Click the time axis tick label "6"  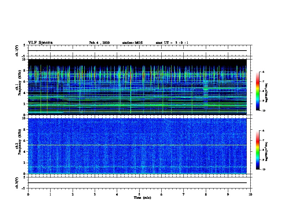coord(162,194)
